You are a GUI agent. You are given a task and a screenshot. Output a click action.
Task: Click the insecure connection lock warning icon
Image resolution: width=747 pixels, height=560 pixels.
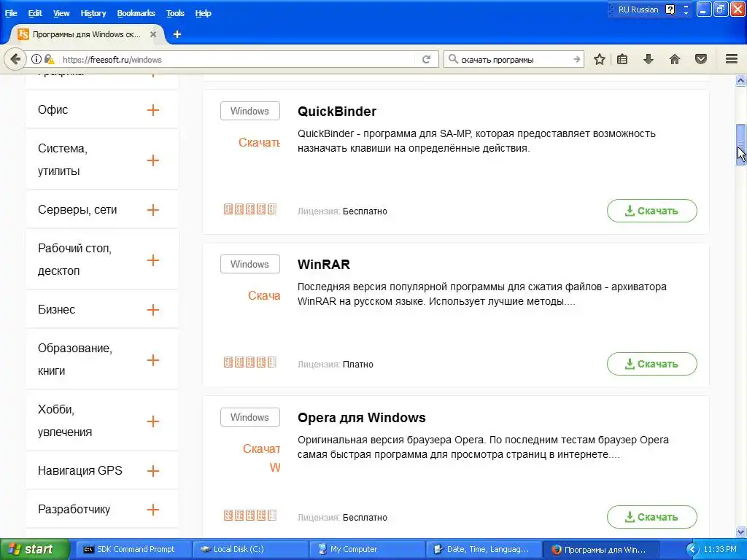click(49, 59)
